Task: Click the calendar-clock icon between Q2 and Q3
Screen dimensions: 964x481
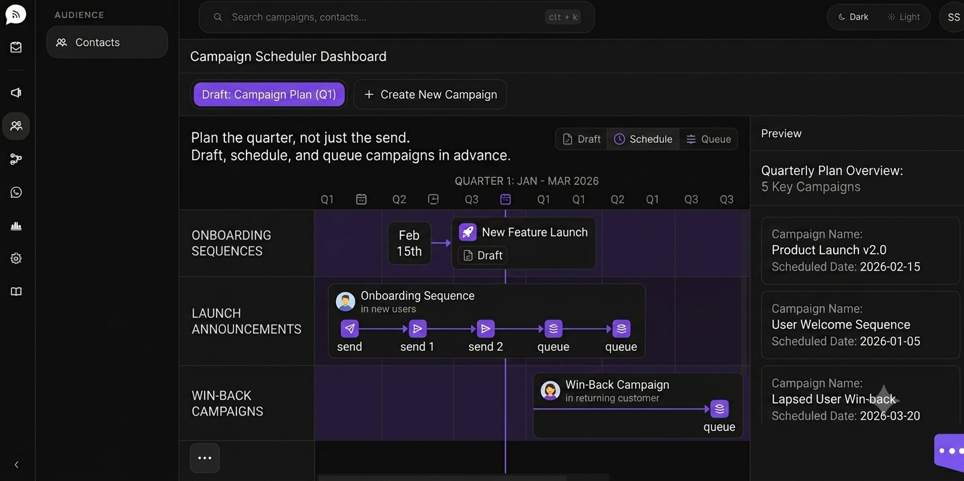Action: tap(433, 199)
